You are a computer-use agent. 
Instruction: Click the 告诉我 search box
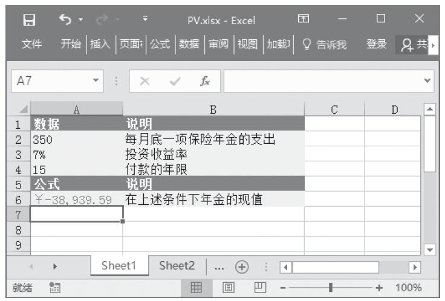pos(325,44)
